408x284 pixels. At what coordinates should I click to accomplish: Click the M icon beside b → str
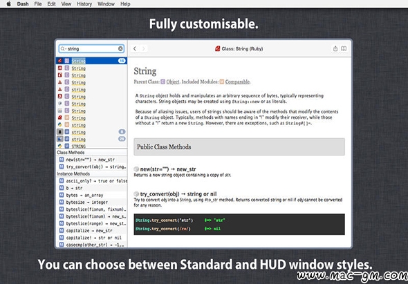[x=62, y=188]
